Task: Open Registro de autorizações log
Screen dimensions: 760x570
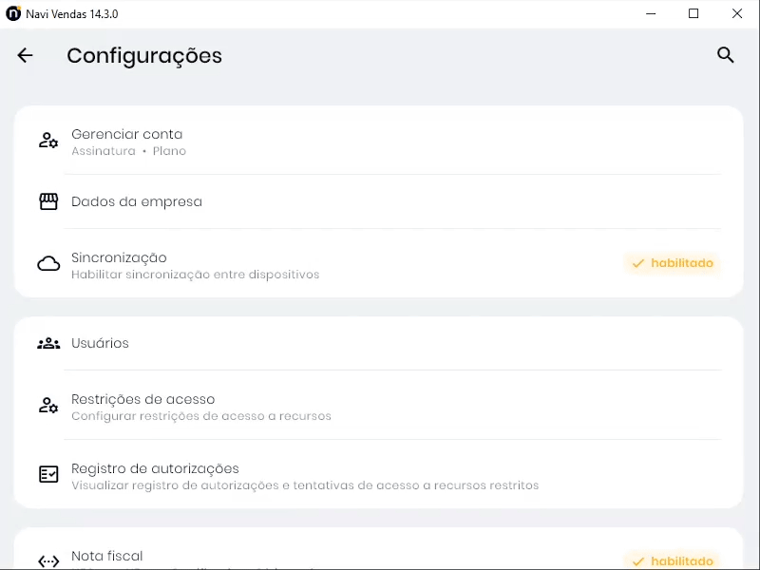Action: pyautogui.click(x=155, y=468)
